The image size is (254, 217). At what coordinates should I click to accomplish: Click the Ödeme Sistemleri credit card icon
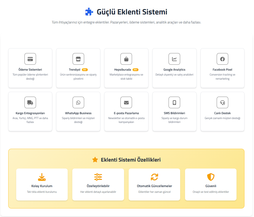coord(30,59)
